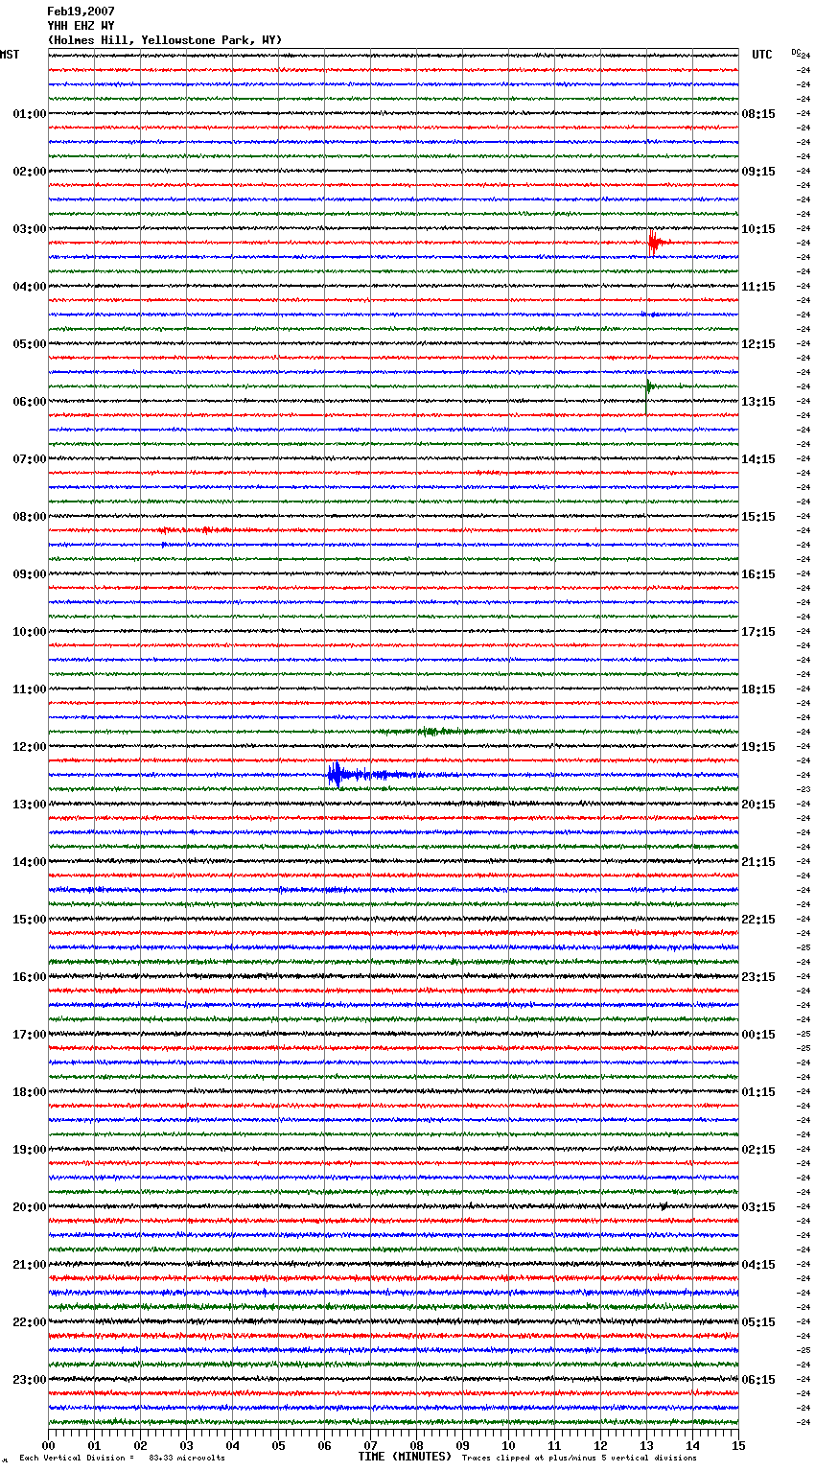Click the "UTC" column header

[x=761, y=55]
